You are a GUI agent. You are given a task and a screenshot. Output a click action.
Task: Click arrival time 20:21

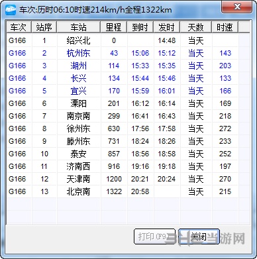pyautogui.click(x=140, y=179)
